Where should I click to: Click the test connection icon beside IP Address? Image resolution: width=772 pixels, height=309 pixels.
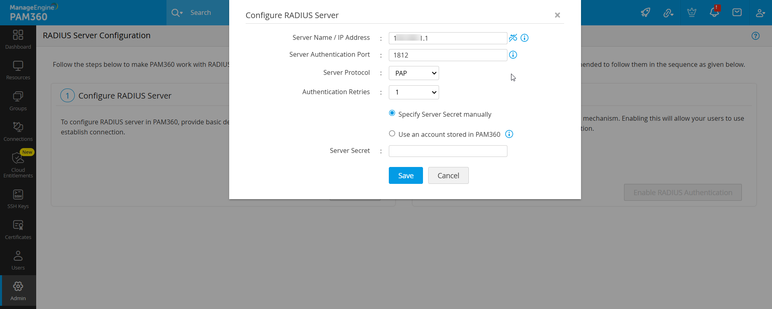point(513,38)
